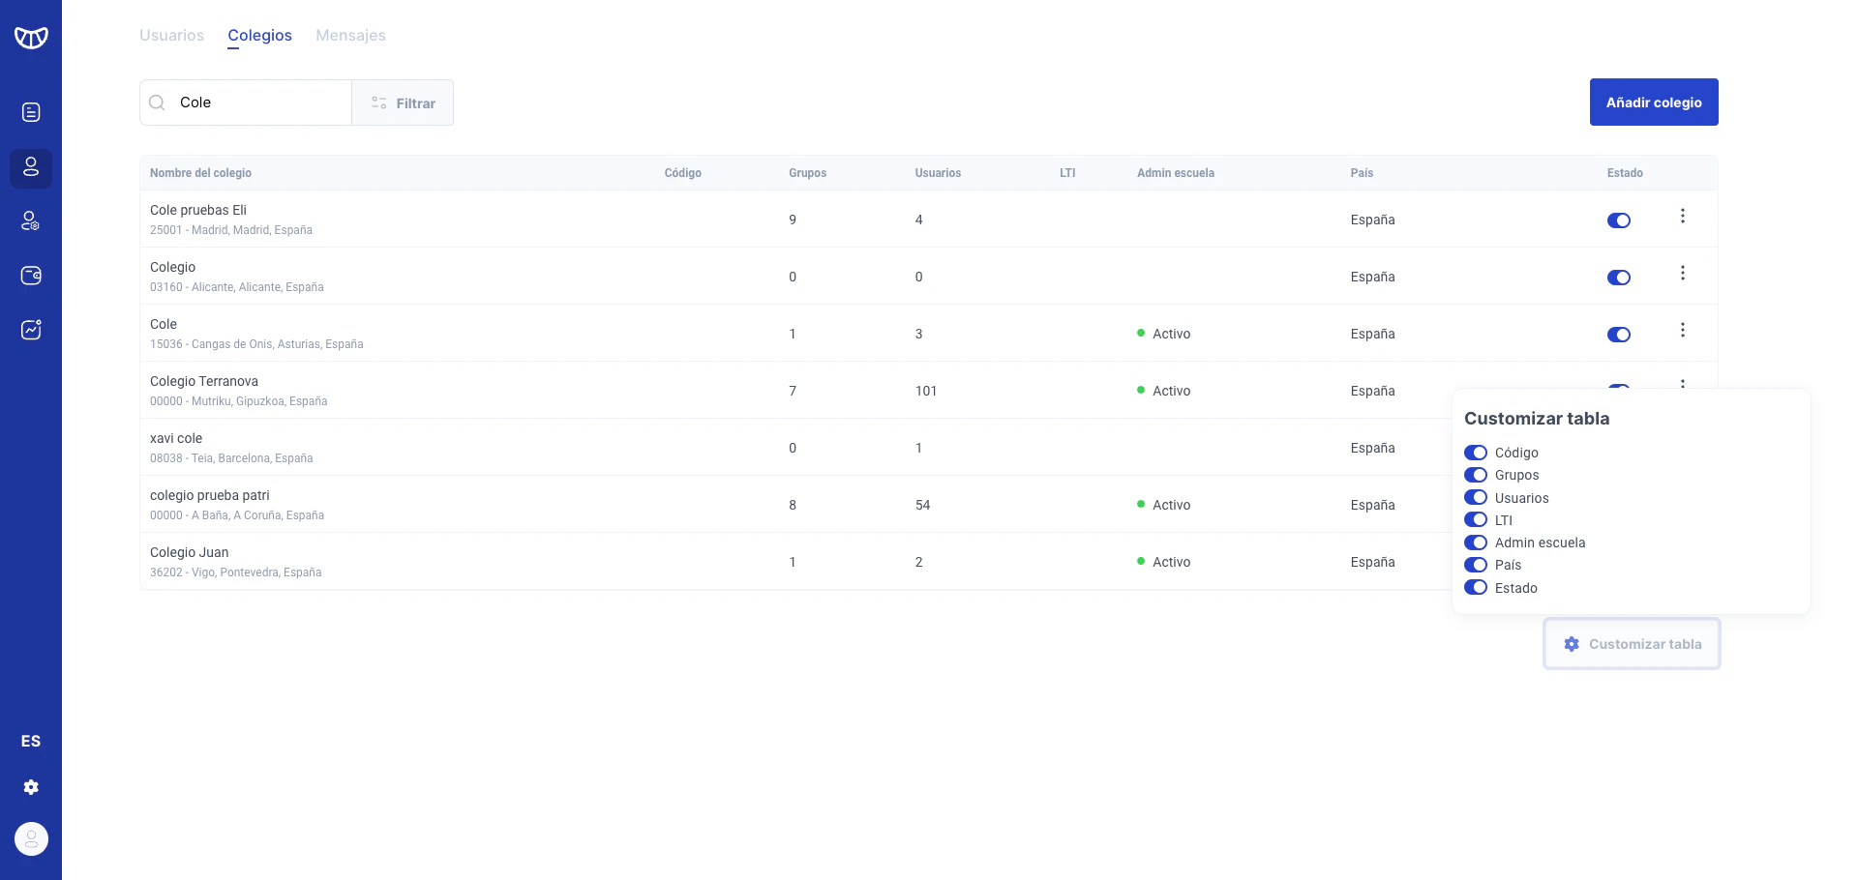The image size is (1858, 880).
Task: Open the settings gear in sidebar
Action: (x=31, y=787)
